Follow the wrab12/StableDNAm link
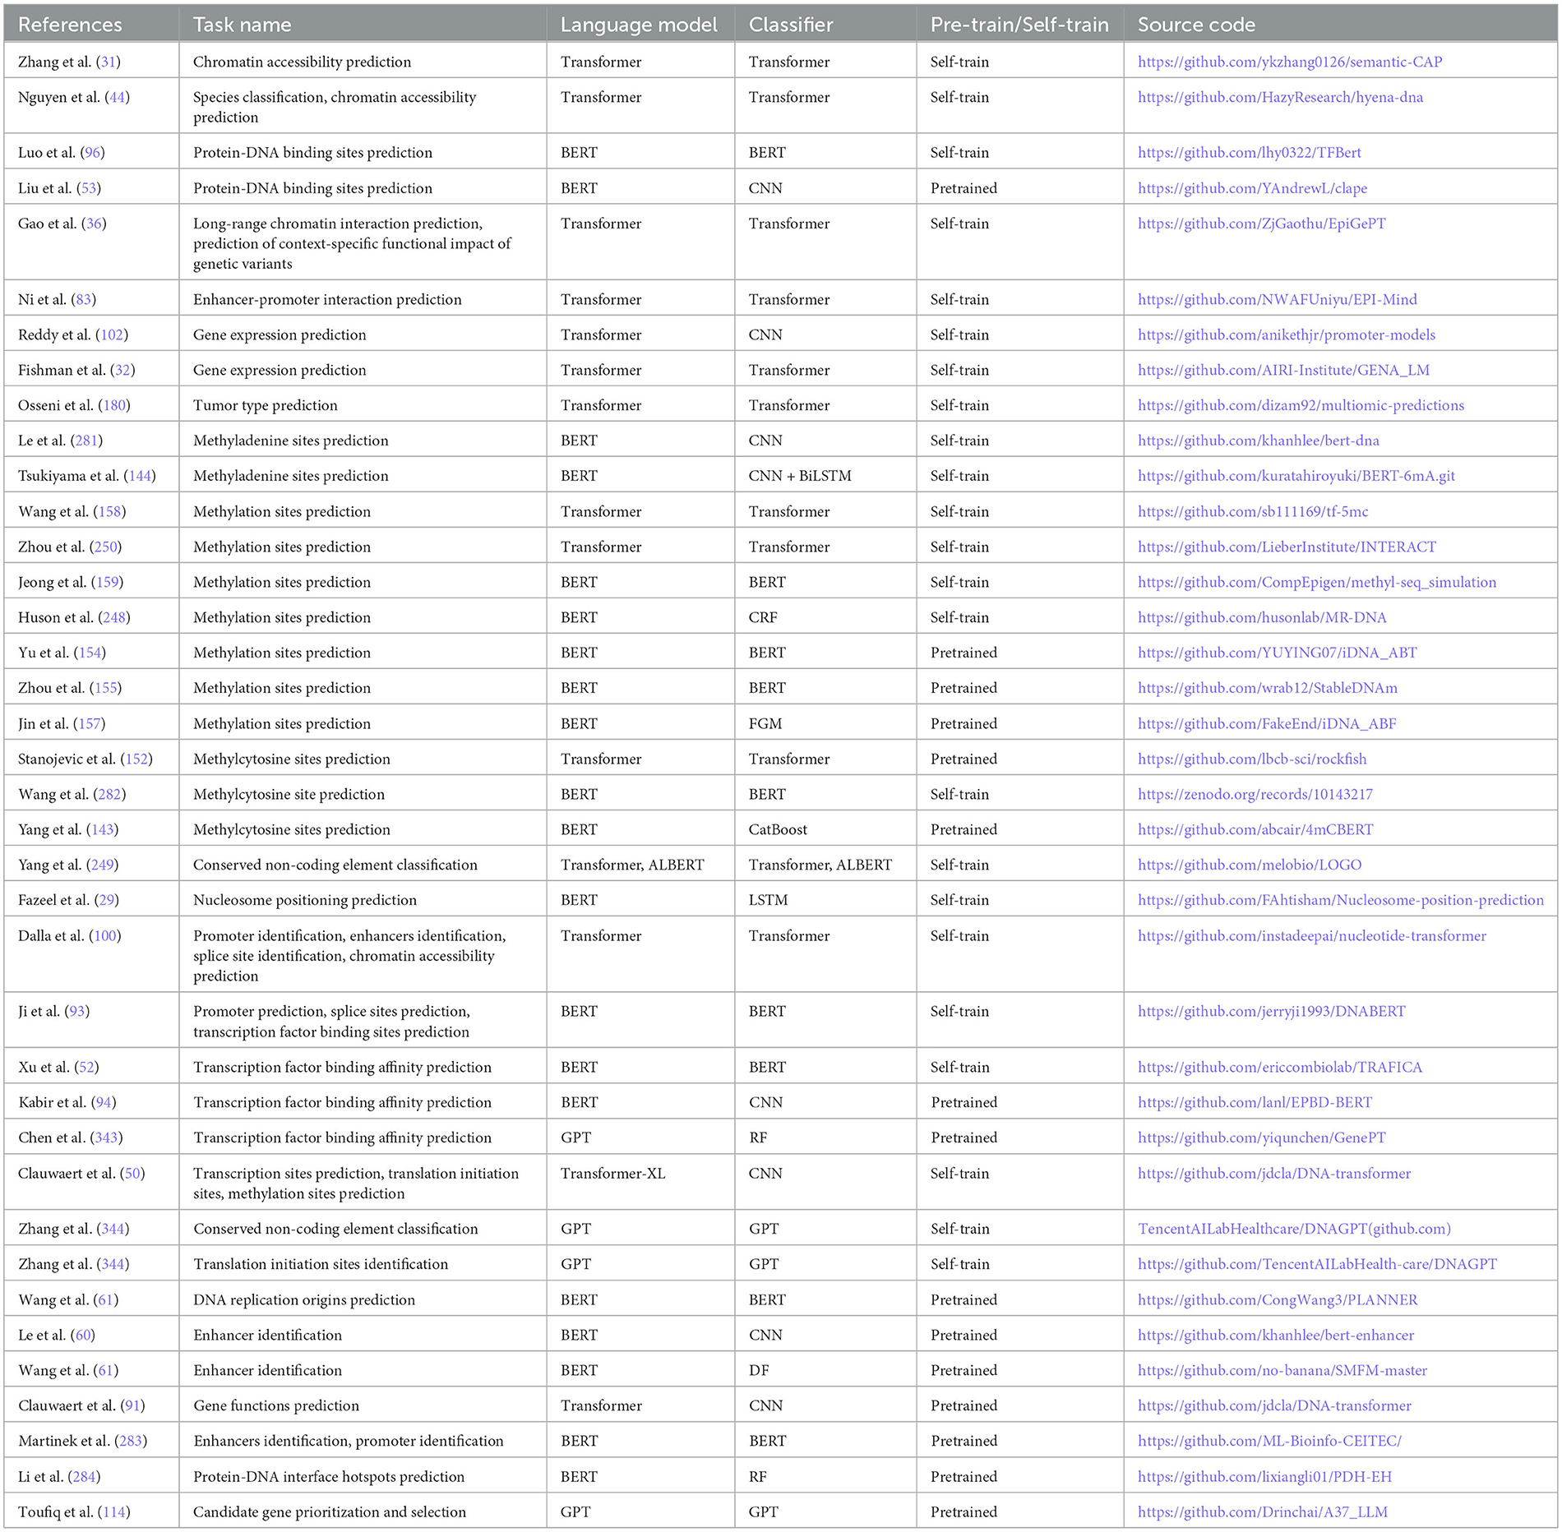 tap(1267, 688)
